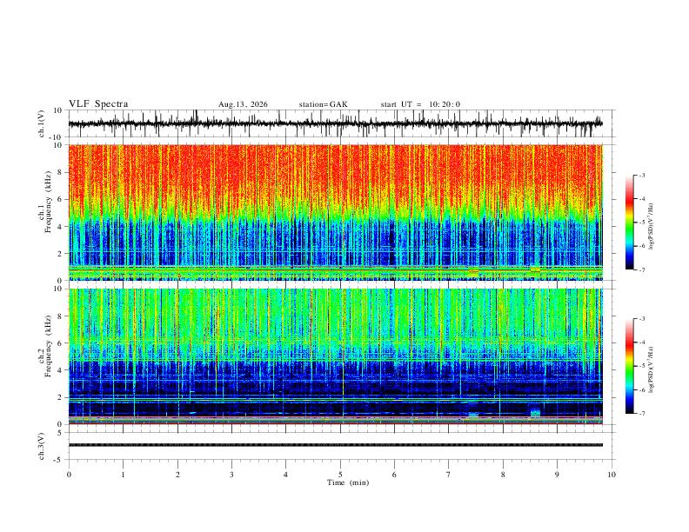Click the station=GAK label
Viewport: 689px width, 532px height.
(x=324, y=104)
